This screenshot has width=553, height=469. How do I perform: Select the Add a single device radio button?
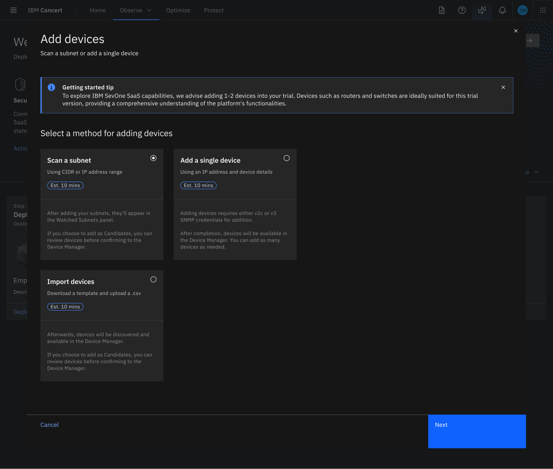[x=287, y=158]
